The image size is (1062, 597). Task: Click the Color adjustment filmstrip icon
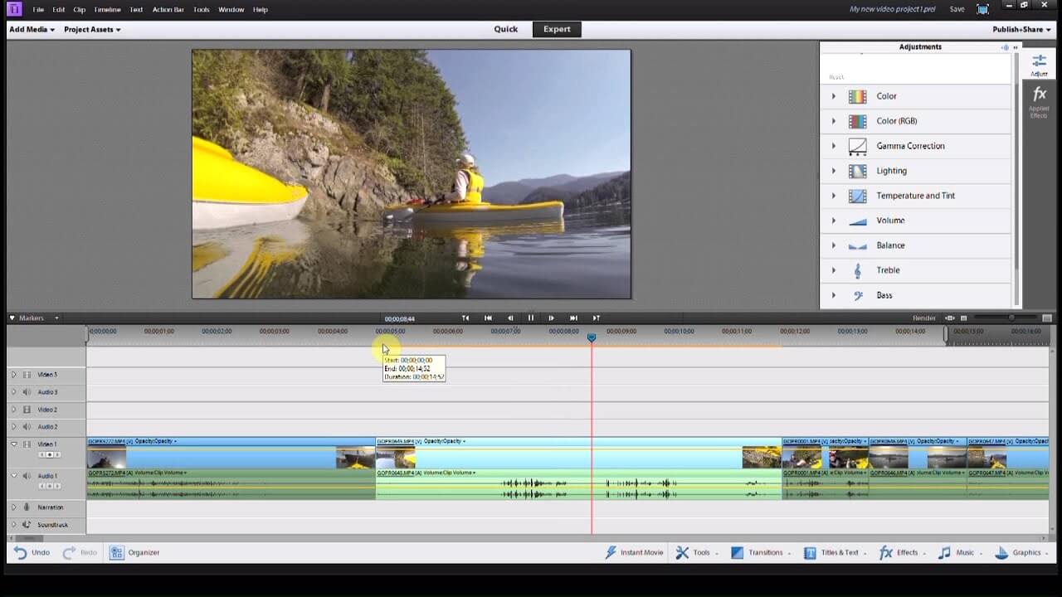(857, 96)
